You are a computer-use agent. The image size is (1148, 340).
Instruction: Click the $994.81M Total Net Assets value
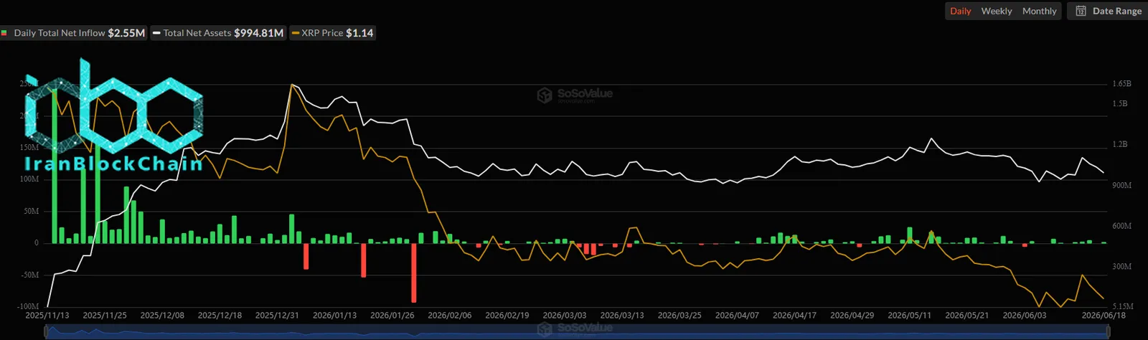(x=258, y=33)
